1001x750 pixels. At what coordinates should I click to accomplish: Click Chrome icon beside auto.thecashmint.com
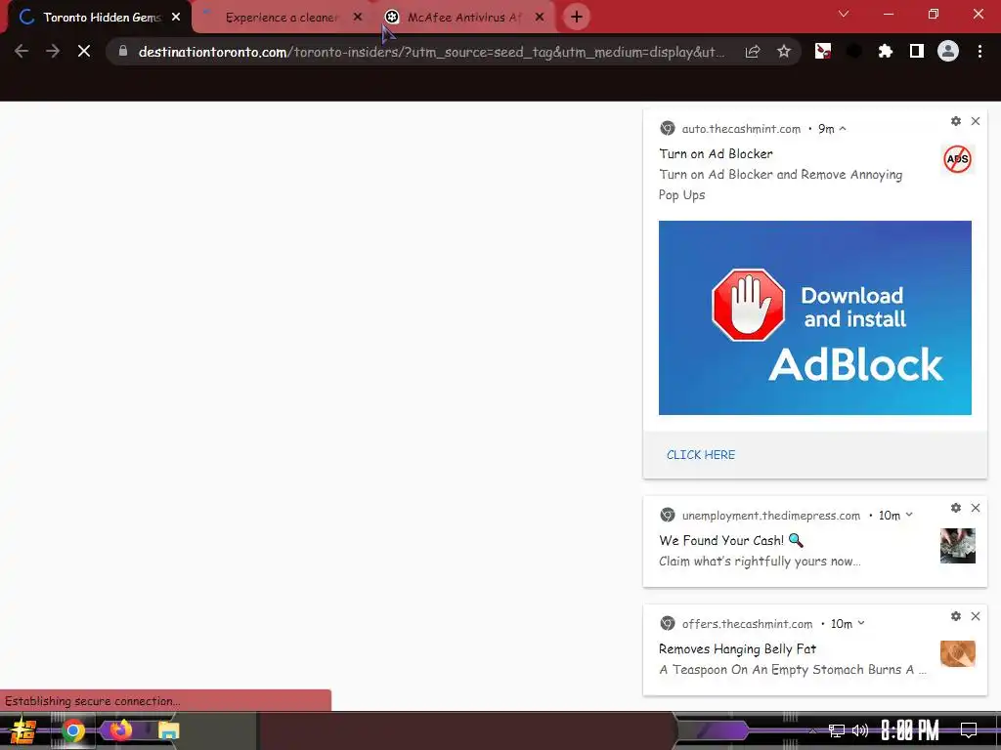[667, 128]
